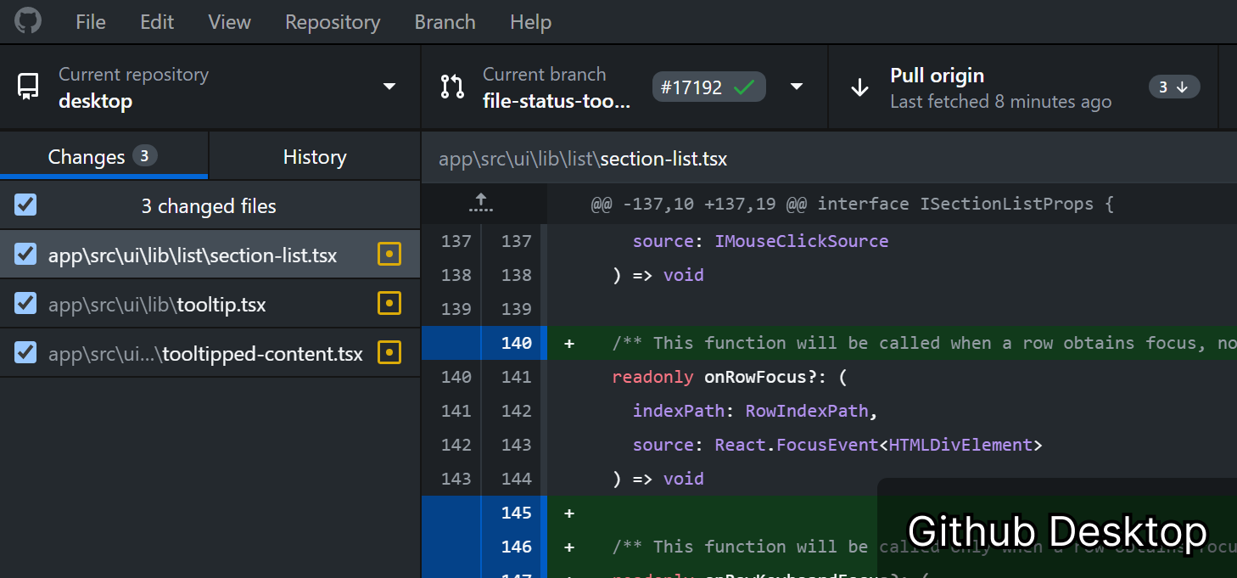This screenshot has width=1237, height=578.
Task: Click the React.FocusEvent<HTMLDivElement> code line
Action: pos(878,445)
